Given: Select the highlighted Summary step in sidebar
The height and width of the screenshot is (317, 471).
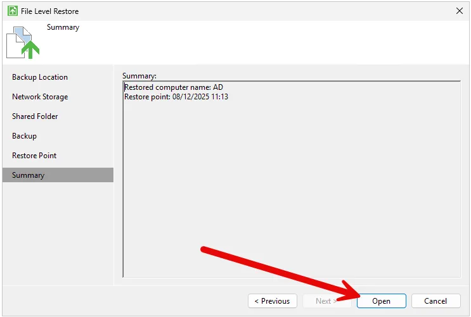Looking at the screenshot, I should (x=29, y=175).
